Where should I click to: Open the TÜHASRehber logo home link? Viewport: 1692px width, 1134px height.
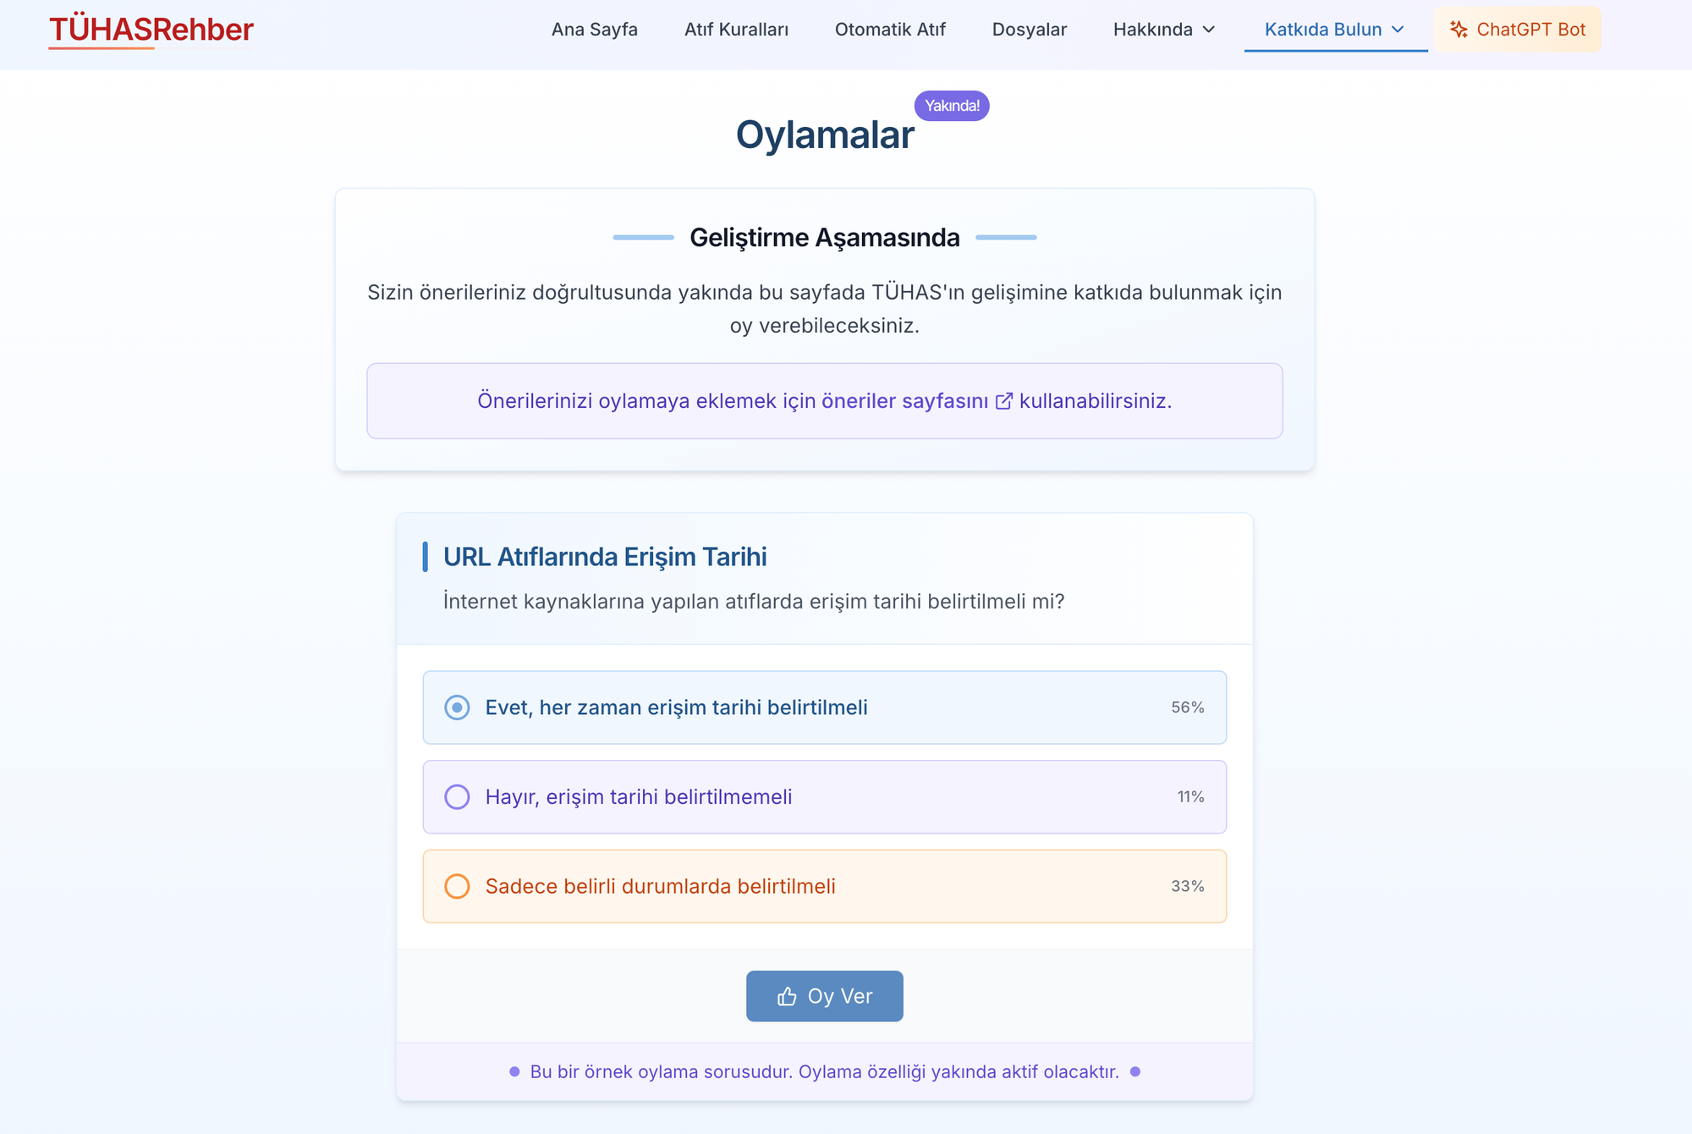point(151,30)
